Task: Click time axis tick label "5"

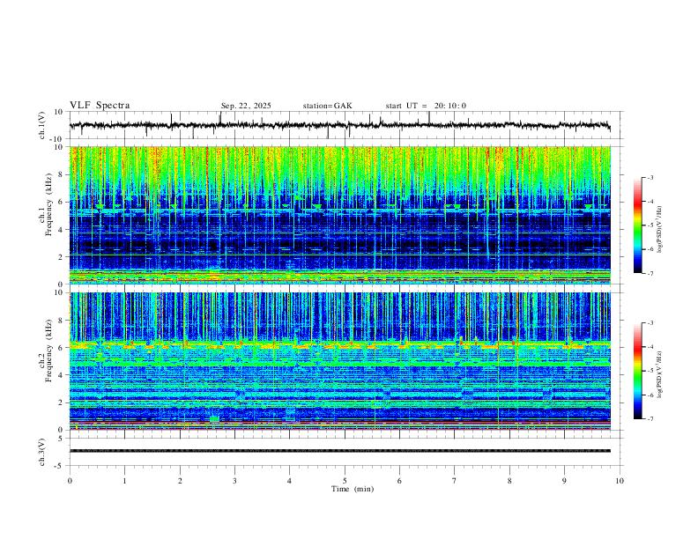Action: [345, 481]
